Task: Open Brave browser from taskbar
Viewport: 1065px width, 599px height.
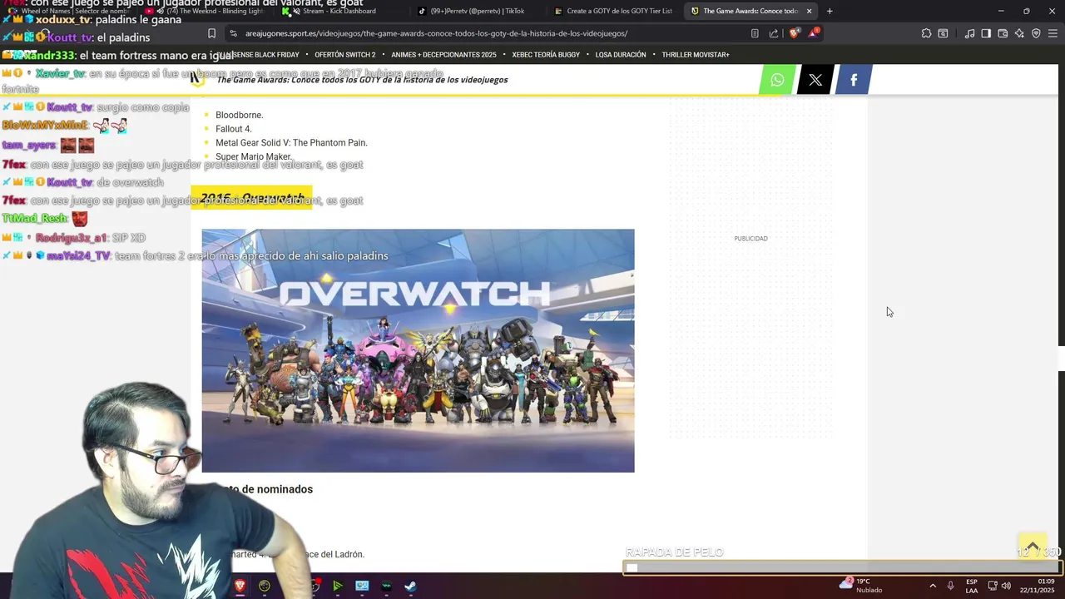Action: pyautogui.click(x=240, y=586)
